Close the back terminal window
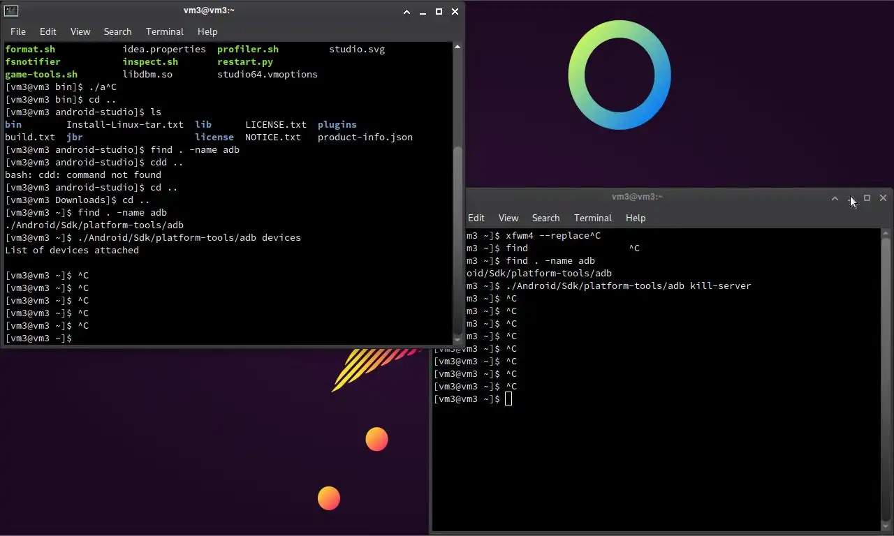 click(883, 198)
